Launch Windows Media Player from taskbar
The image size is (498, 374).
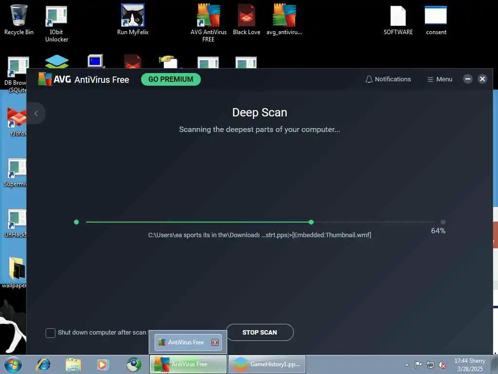(x=103, y=364)
